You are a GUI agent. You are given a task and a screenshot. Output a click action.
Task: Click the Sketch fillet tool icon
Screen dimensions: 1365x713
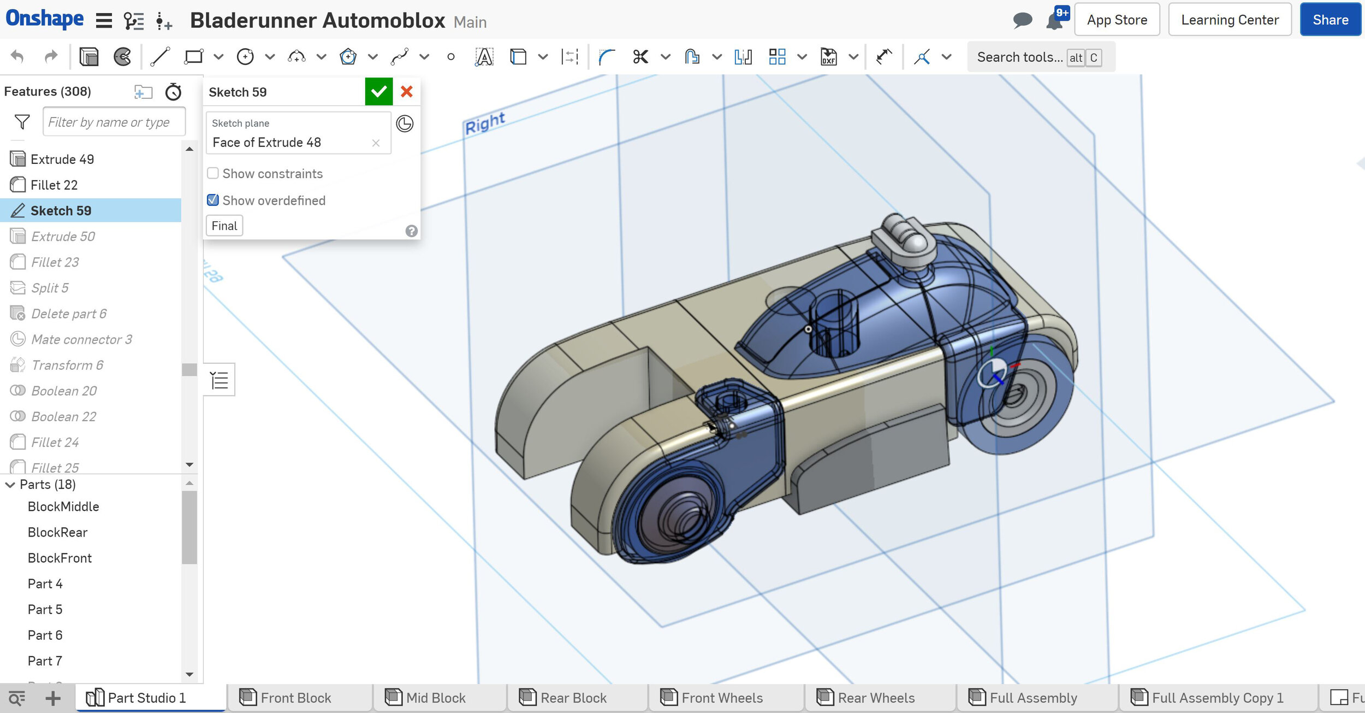tap(607, 57)
